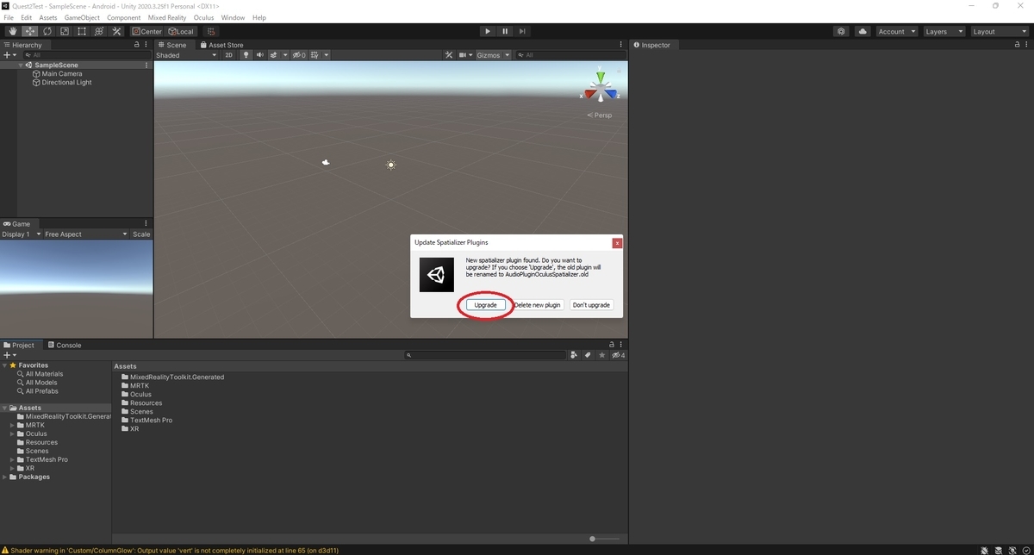The width and height of the screenshot is (1034, 555).
Task: Expand Oculus folder in Project tree
Action: tap(12, 434)
